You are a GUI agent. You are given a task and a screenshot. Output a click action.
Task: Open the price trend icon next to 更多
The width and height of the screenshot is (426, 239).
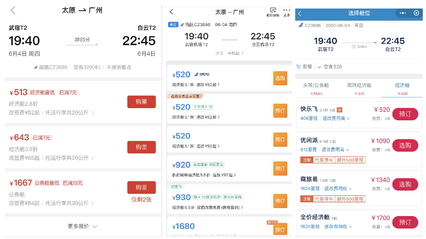pyautogui.click(x=273, y=12)
